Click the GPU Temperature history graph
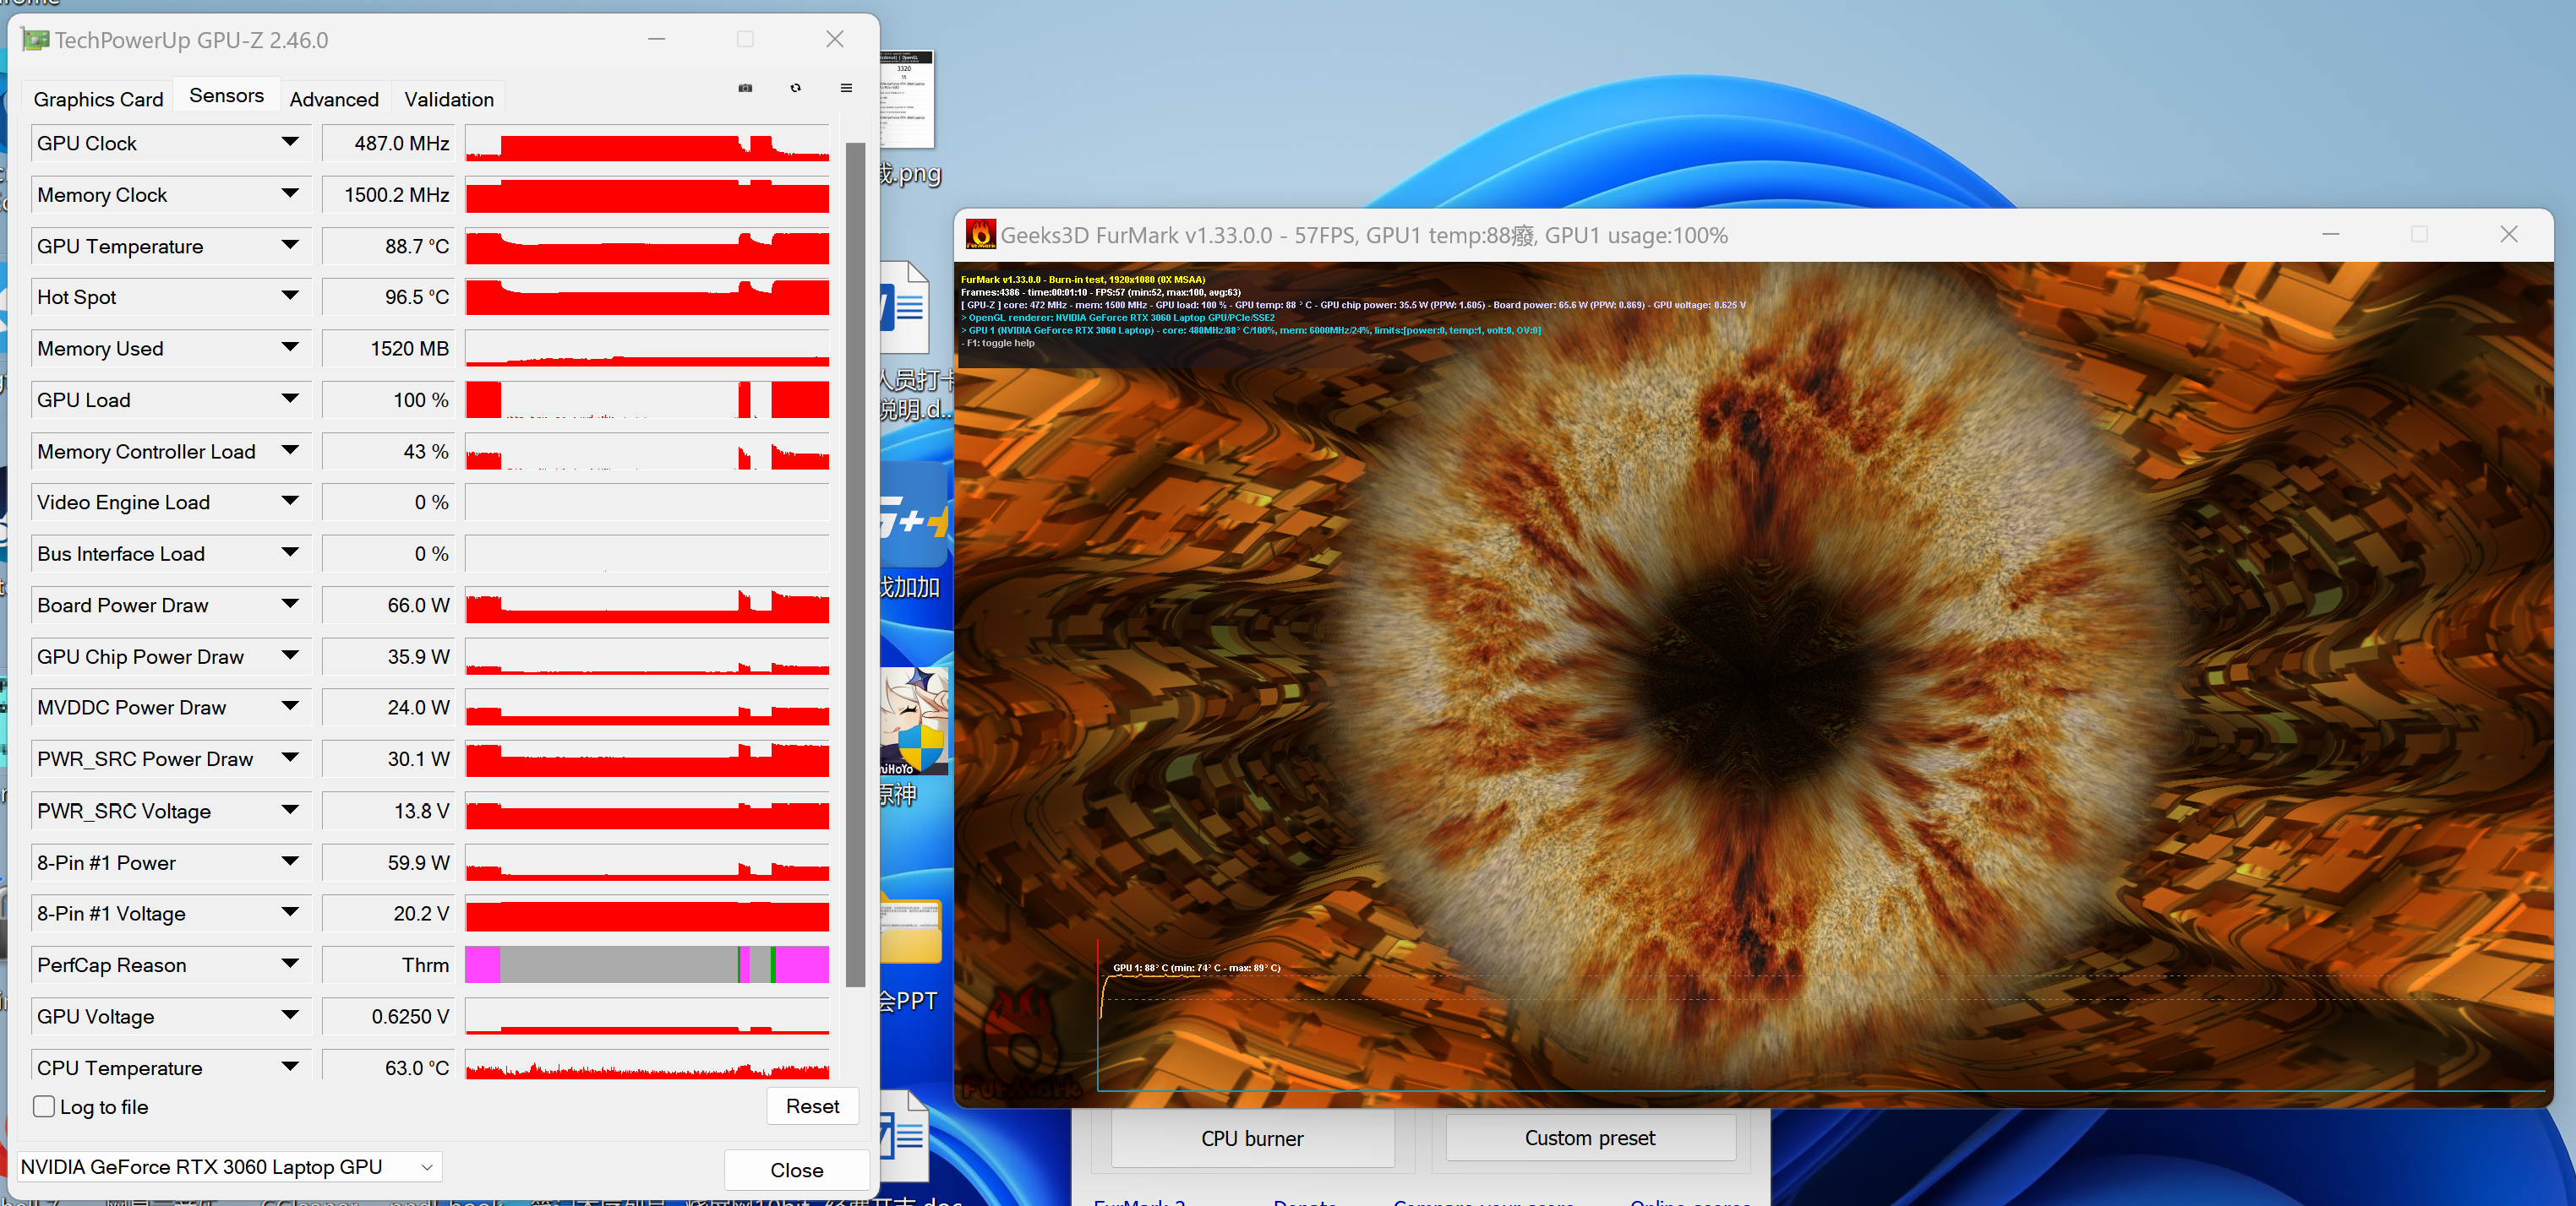The width and height of the screenshot is (2576, 1206). pyautogui.click(x=647, y=246)
